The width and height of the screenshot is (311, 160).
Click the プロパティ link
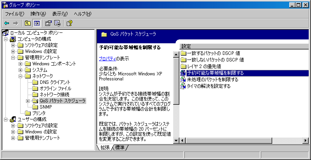[x=107, y=59]
